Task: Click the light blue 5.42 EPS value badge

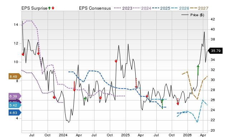Action: click(x=15, y=105)
